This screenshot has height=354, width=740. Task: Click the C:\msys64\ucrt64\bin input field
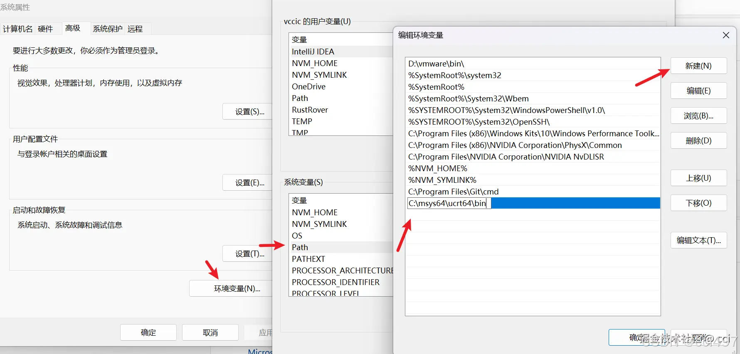click(449, 203)
